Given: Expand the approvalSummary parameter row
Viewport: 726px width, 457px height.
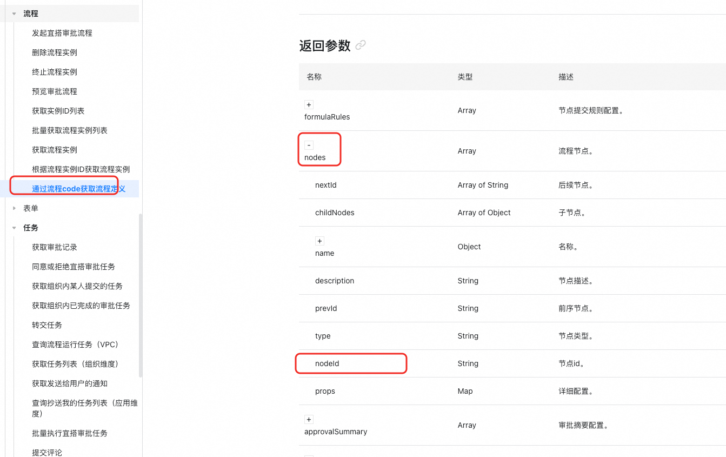Looking at the screenshot, I should tap(309, 419).
